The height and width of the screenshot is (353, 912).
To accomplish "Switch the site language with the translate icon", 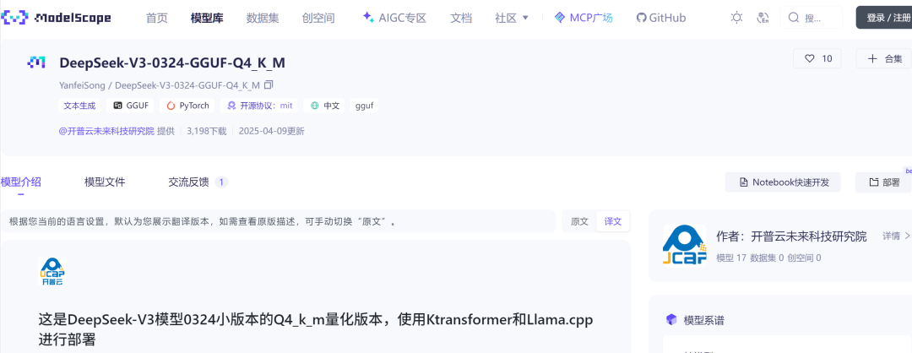I will pos(763,18).
